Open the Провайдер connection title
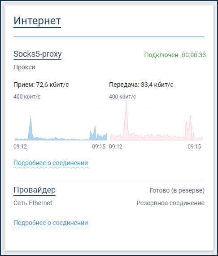The height and width of the screenshot is (256, 218). tap(35, 190)
